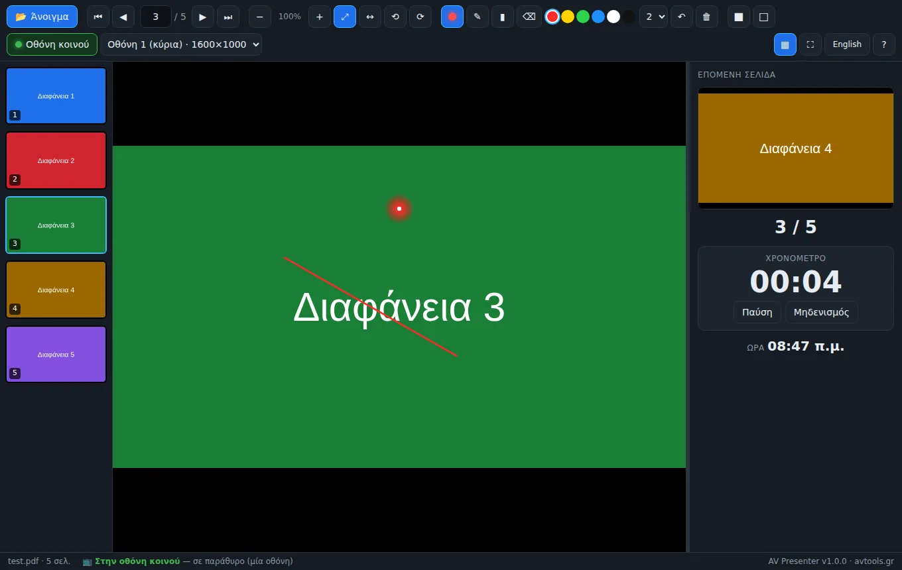Clear annotations with trash icon

706,17
